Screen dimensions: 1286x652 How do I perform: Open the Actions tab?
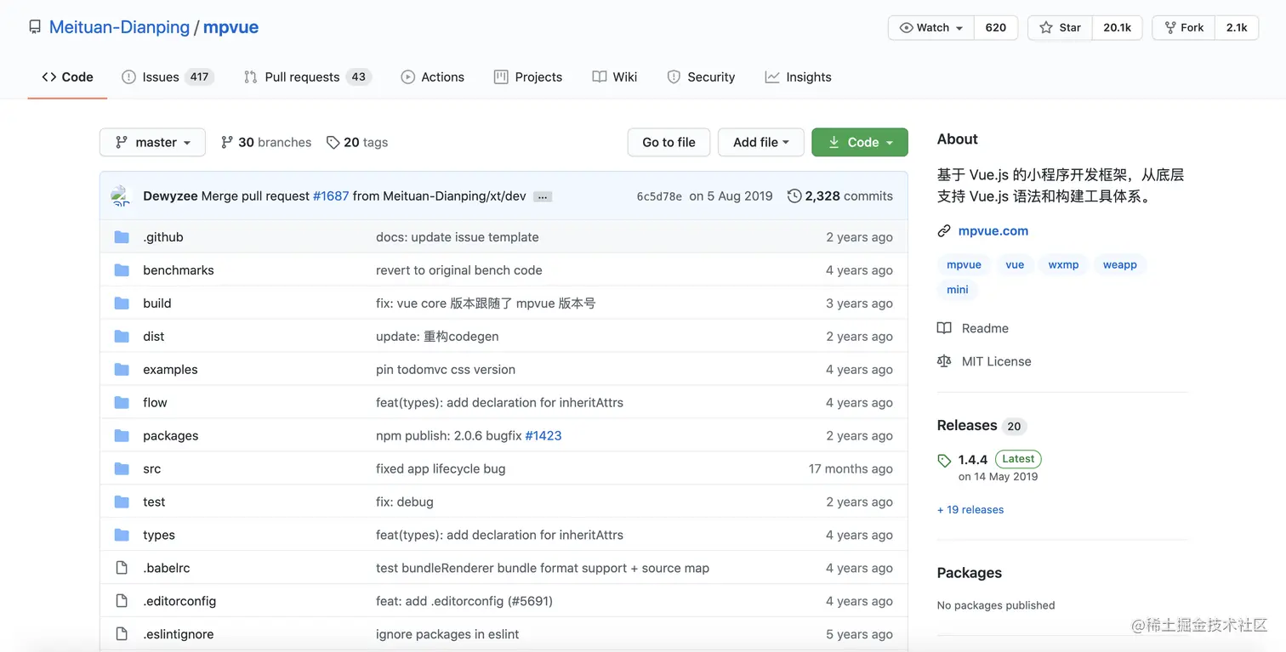tap(433, 77)
